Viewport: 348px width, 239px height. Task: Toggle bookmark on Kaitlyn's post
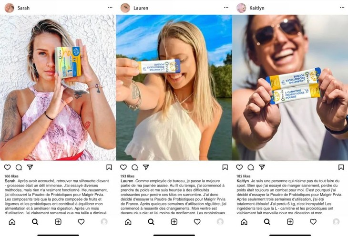click(341, 167)
